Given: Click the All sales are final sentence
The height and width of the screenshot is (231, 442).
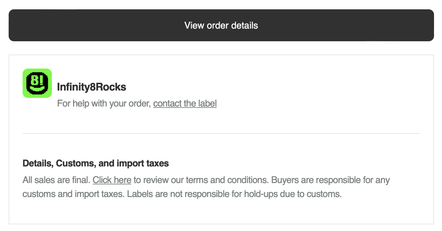Looking at the screenshot, I should (56, 180).
